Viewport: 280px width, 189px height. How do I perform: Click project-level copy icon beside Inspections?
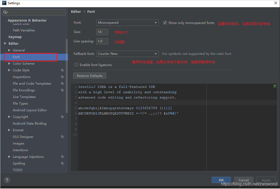point(62,77)
